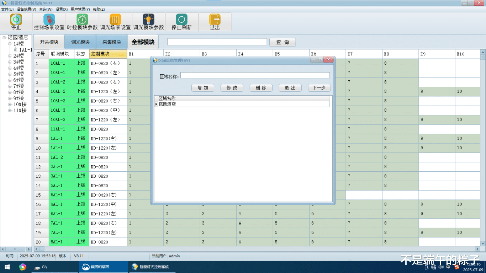Select 4#楼 label in the tree

point(19,68)
